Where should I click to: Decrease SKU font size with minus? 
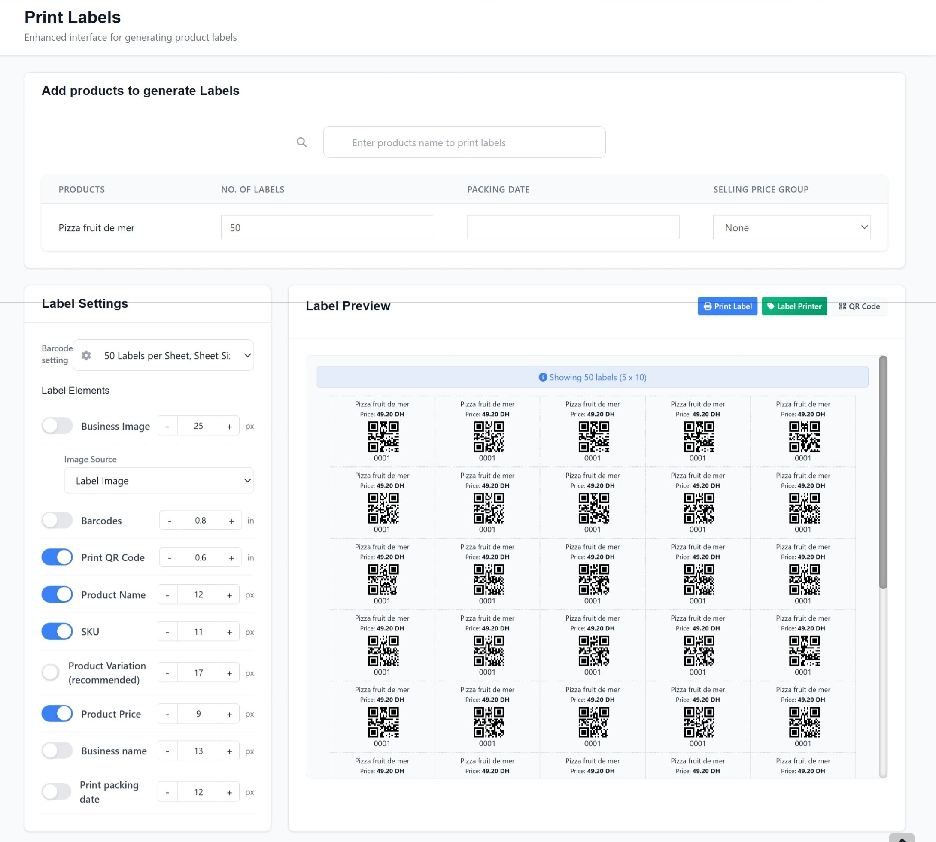point(167,632)
